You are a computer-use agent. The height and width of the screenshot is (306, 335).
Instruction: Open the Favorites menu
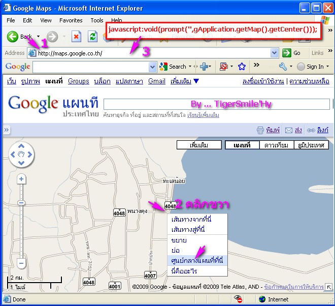pyautogui.click(x=71, y=20)
